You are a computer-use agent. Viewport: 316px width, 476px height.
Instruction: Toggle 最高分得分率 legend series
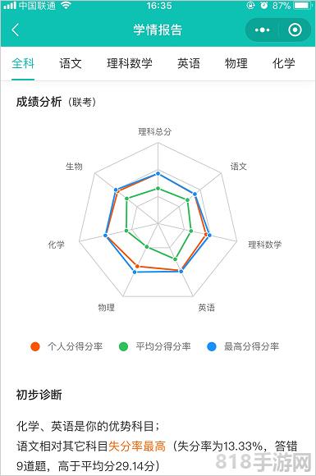coord(243,346)
